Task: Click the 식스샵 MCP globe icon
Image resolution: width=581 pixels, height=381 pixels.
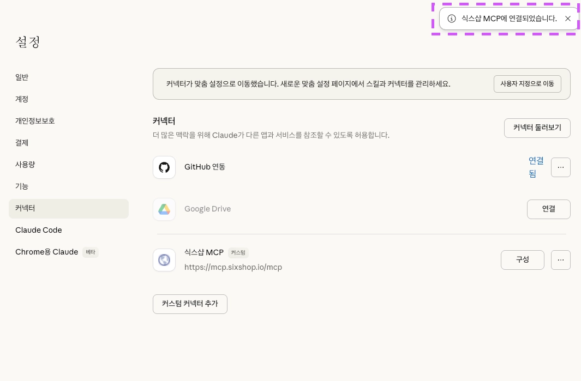Action: pyautogui.click(x=164, y=260)
